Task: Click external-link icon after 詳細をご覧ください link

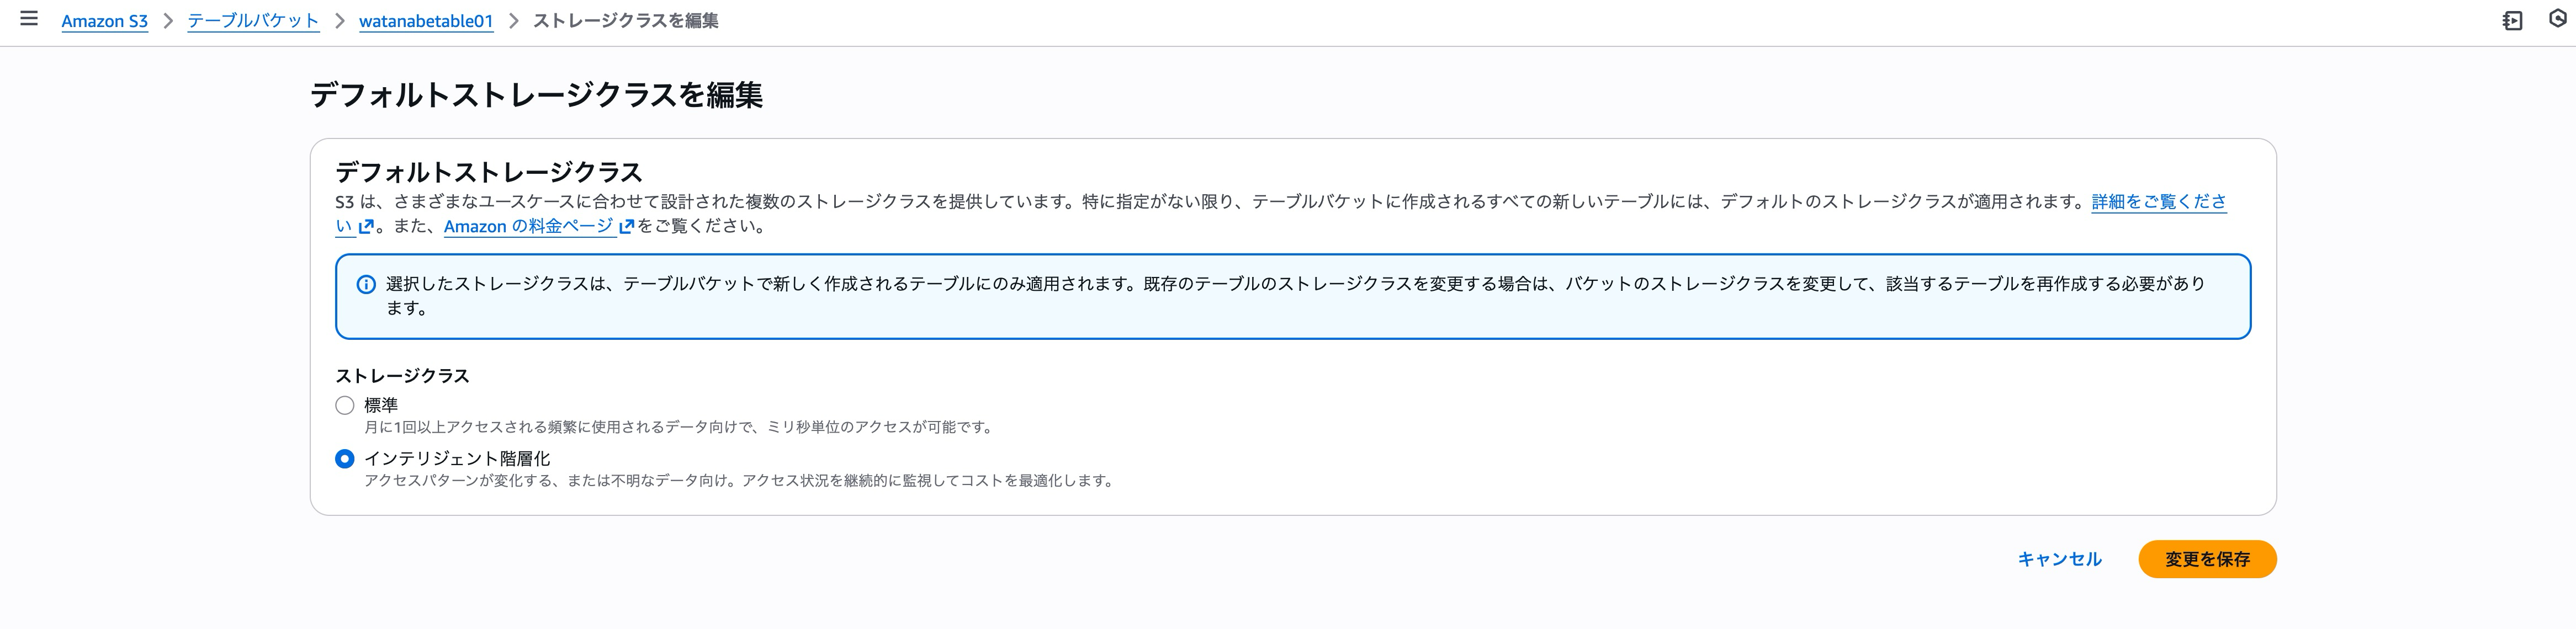Action: pos(366,227)
